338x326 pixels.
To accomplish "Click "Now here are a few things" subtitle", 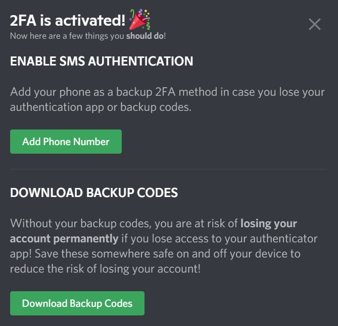I will (67, 36).
